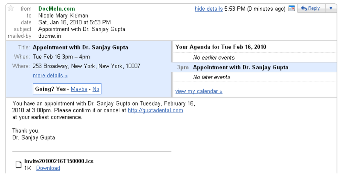Click the bold appointment title in the invite
344x190 pixels.
80,47
